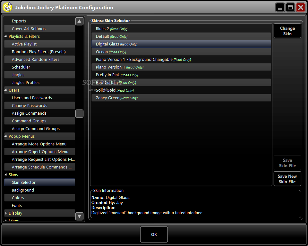Click the sidebar scrollbar thumb
Screen dimensions: 308x246
tap(79, 113)
